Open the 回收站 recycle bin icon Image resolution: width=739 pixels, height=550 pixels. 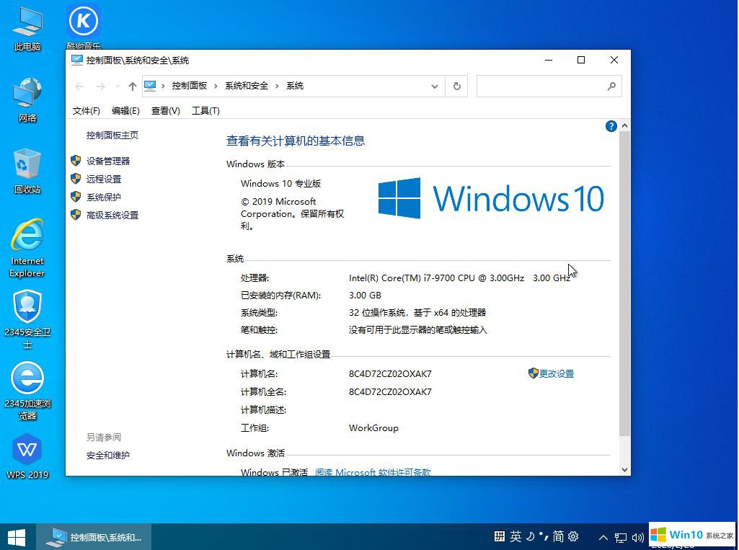coord(27,171)
